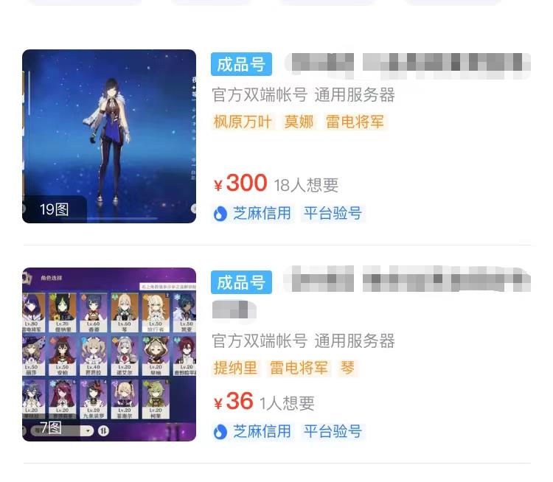Select the 枫原万叶 tag
The width and height of the screenshot is (553, 482).
tap(243, 122)
